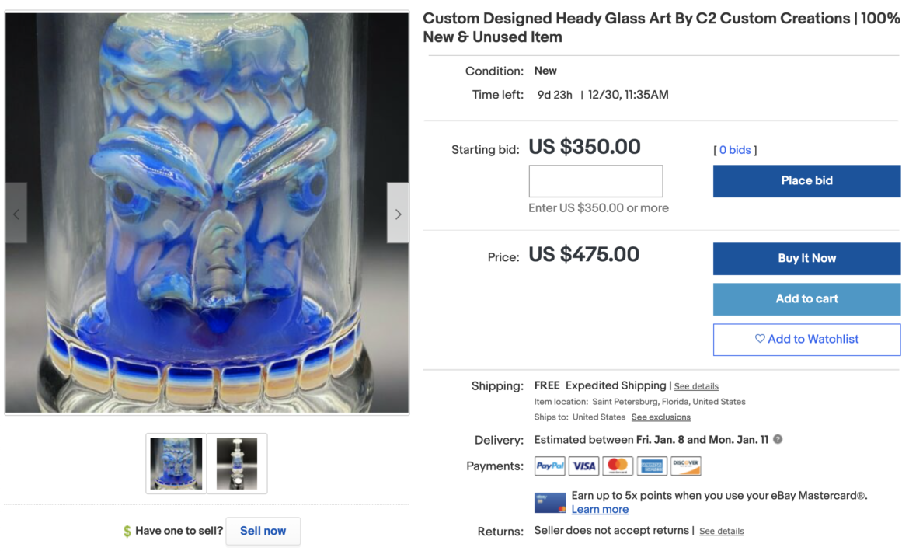Open shipping See details link

pos(696,386)
